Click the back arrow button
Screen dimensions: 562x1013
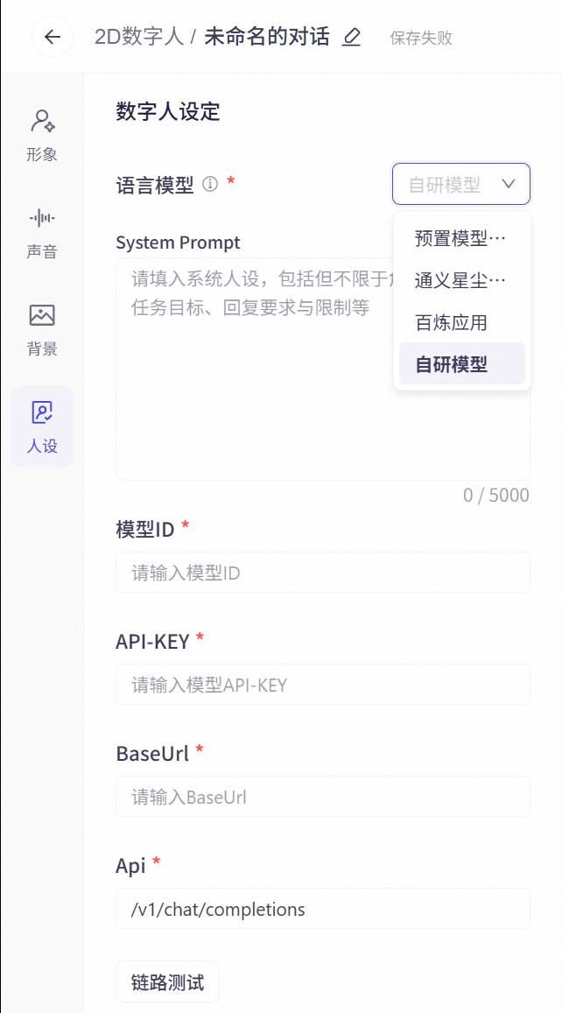(x=53, y=37)
